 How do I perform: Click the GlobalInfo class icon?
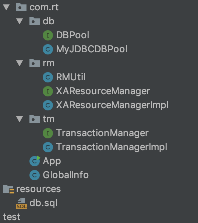(x=35, y=175)
